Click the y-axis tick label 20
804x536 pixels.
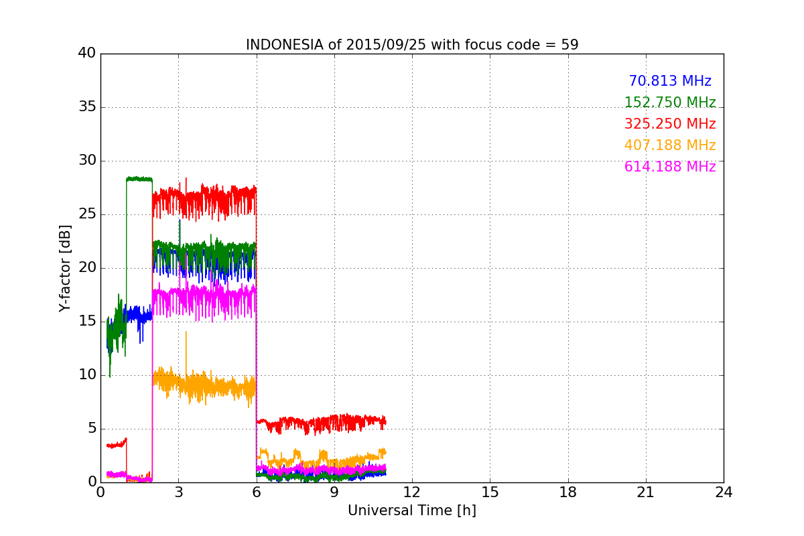87,268
